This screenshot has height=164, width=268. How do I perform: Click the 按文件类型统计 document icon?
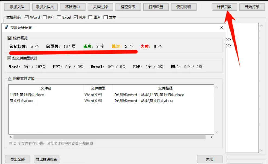[x=9, y=58]
